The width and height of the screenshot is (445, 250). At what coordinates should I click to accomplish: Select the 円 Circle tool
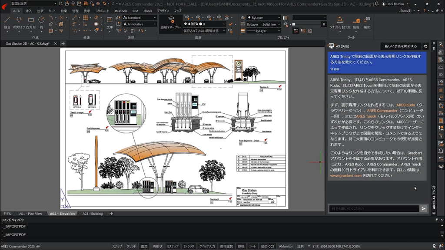click(41, 19)
